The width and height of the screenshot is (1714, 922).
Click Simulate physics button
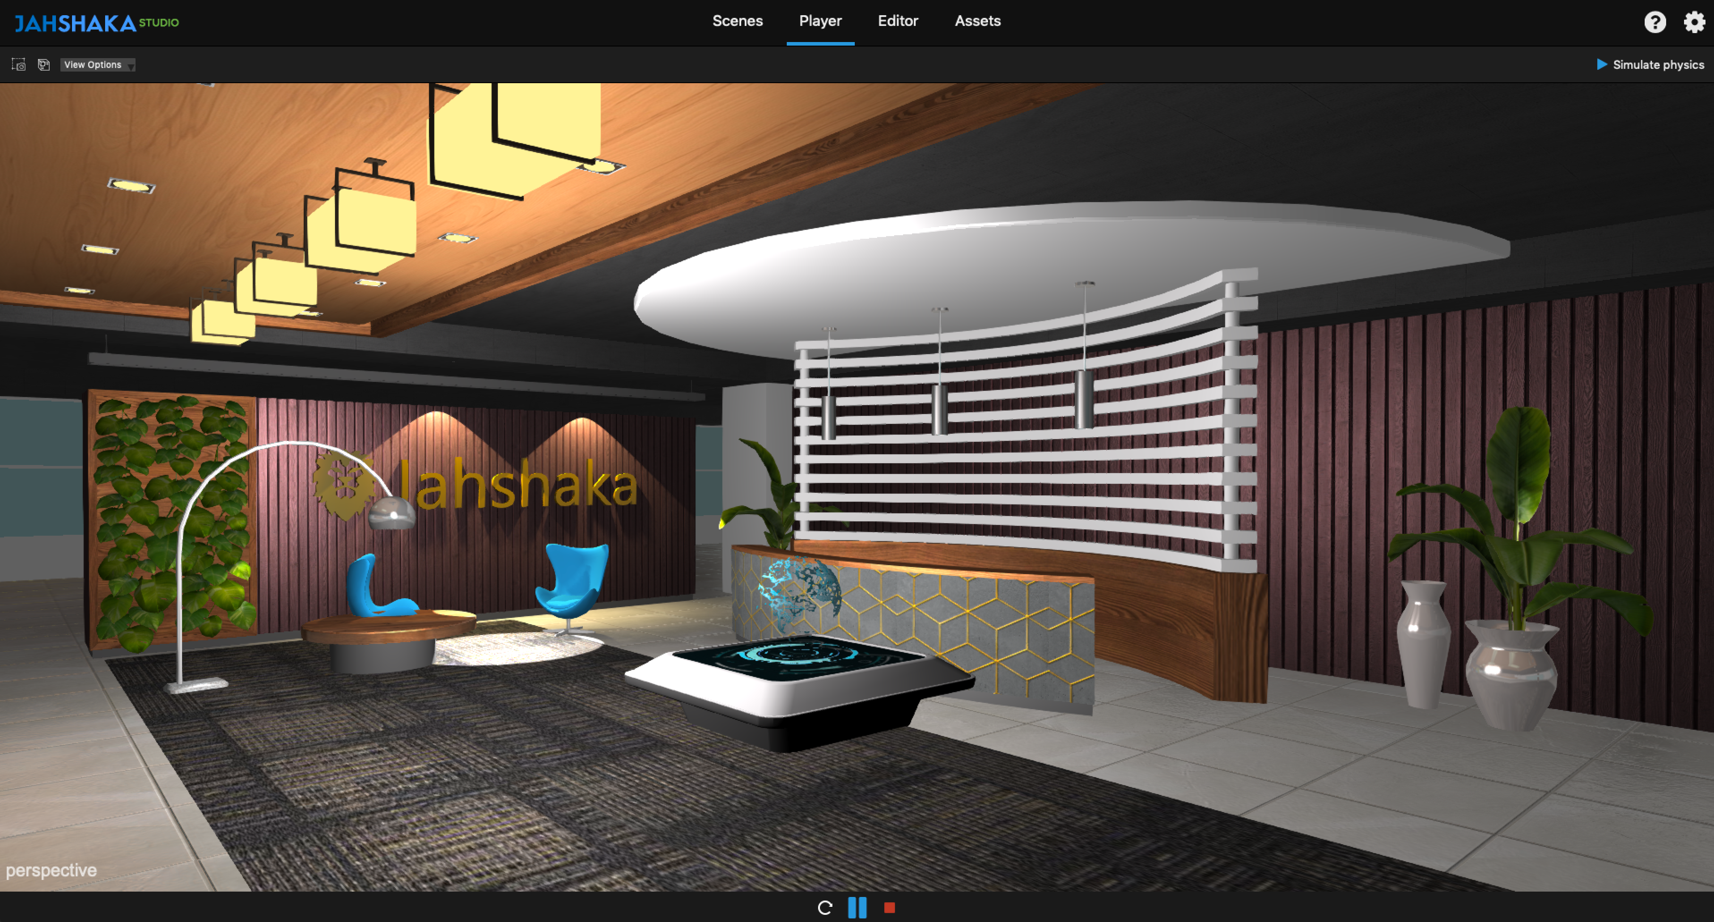click(x=1650, y=64)
